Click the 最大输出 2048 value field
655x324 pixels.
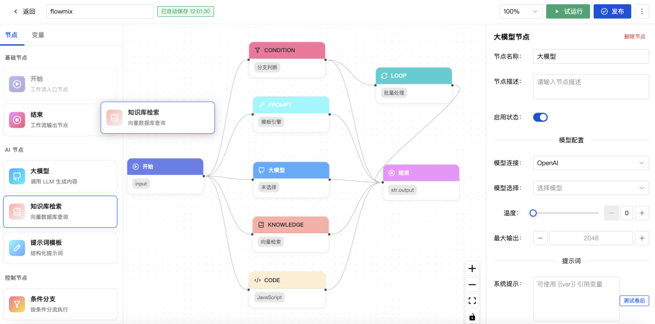click(x=591, y=238)
